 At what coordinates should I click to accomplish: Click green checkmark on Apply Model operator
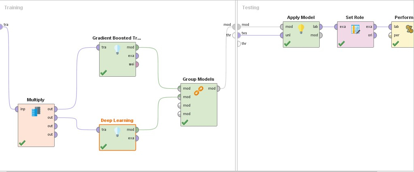click(287, 44)
